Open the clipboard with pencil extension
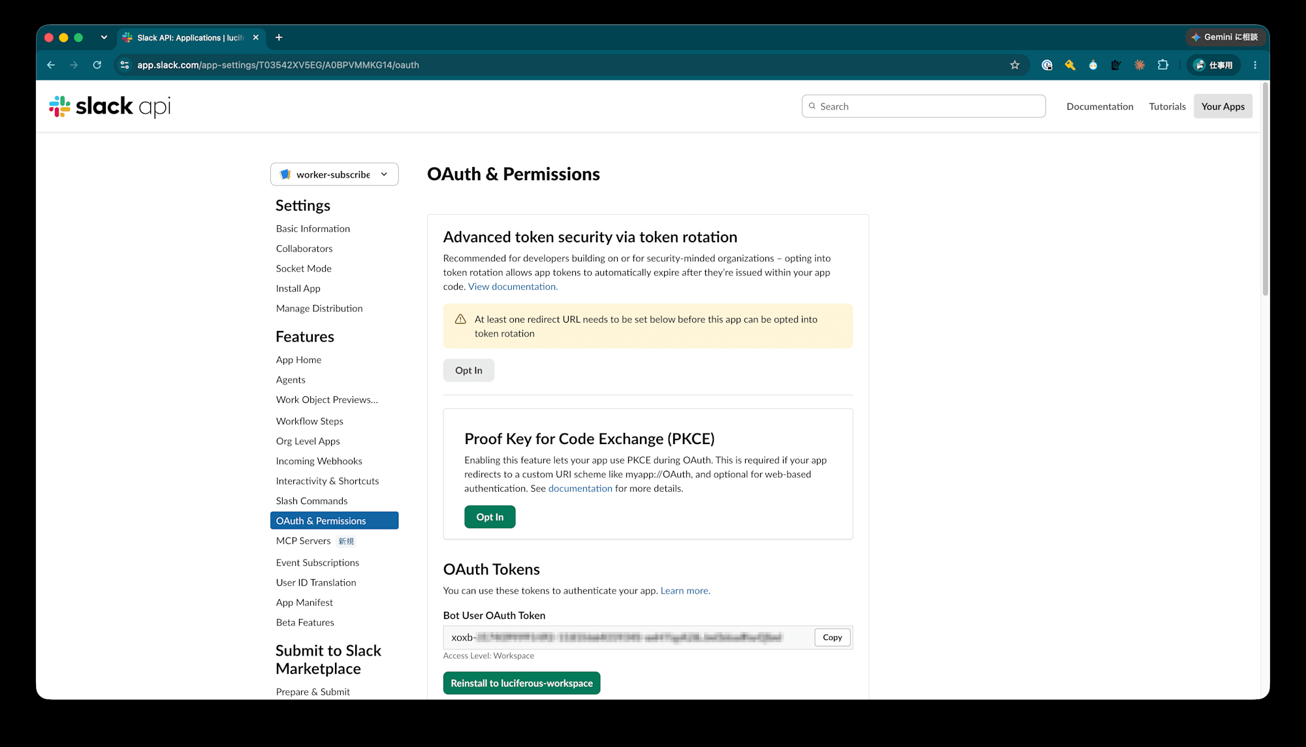The image size is (1306, 747). (x=1116, y=65)
